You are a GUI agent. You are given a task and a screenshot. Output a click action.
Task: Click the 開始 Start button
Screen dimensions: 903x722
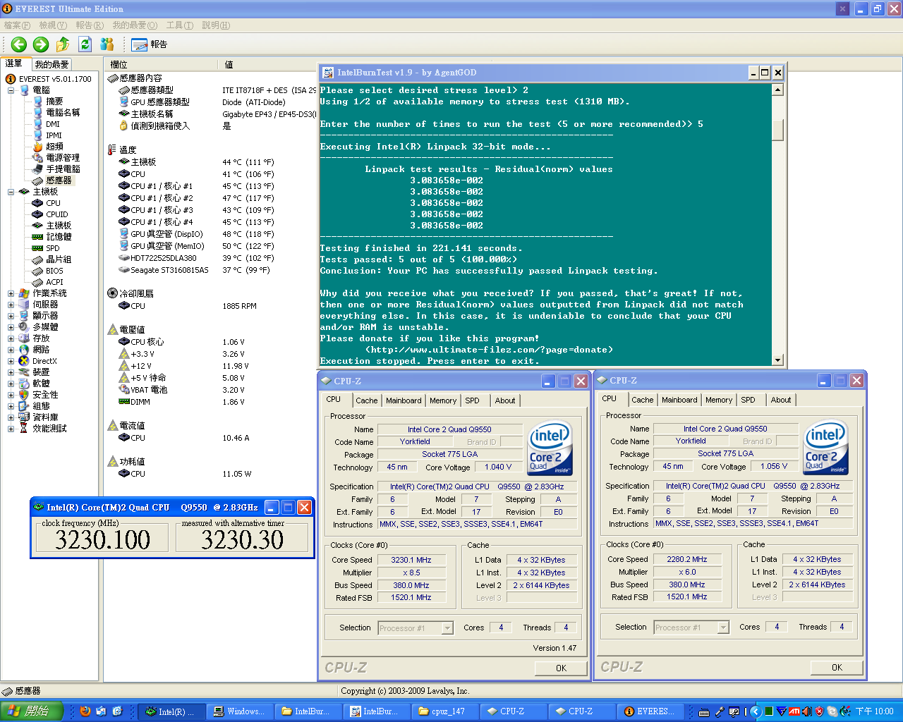click(x=32, y=711)
